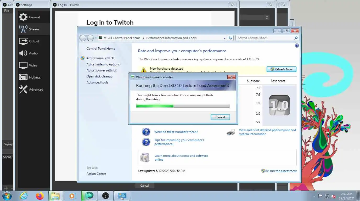The height and width of the screenshot is (201, 360).
Task: Open Control Panel help question mark
Action: point(297,46)
